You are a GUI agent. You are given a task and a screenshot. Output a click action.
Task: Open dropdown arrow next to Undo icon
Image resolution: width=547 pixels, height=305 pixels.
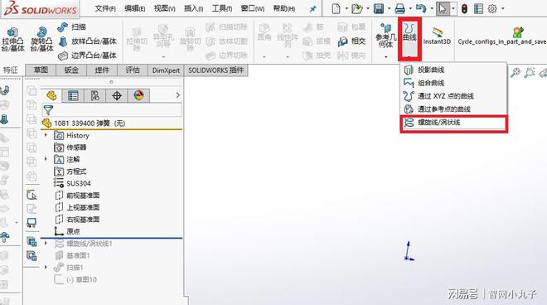click(x=432, y=8)
